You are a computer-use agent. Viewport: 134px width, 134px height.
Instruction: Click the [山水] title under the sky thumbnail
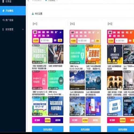pyautogui.click(x=77, y=93)
